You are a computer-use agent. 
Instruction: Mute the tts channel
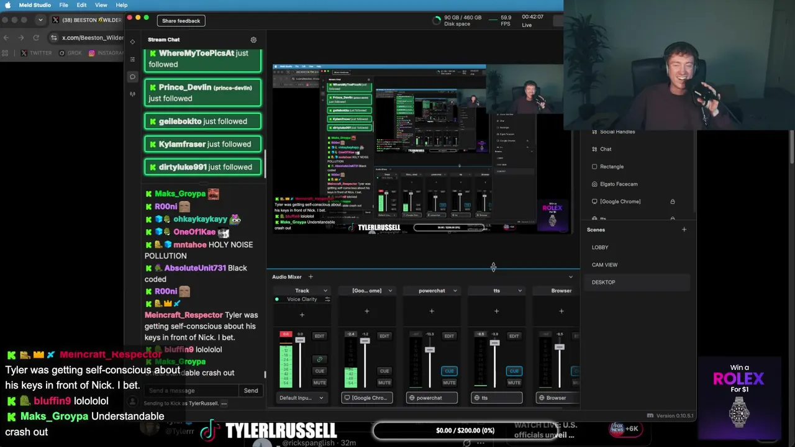(x=514, y=382)
